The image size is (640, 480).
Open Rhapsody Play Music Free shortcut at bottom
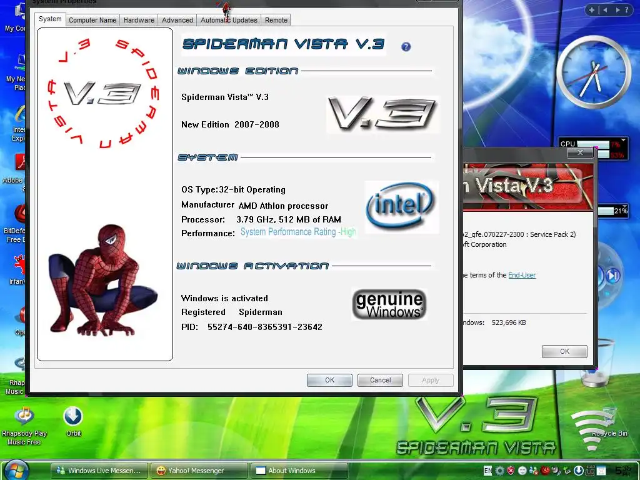pyautogui.click(x=24, y=425)
